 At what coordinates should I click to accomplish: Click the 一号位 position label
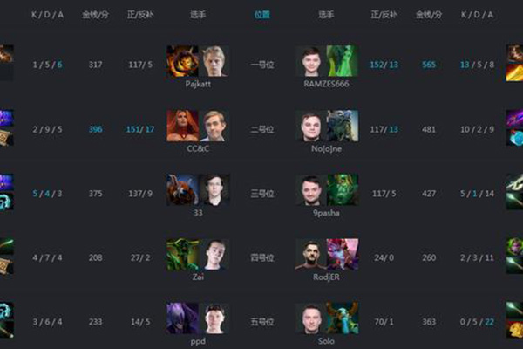262,65
